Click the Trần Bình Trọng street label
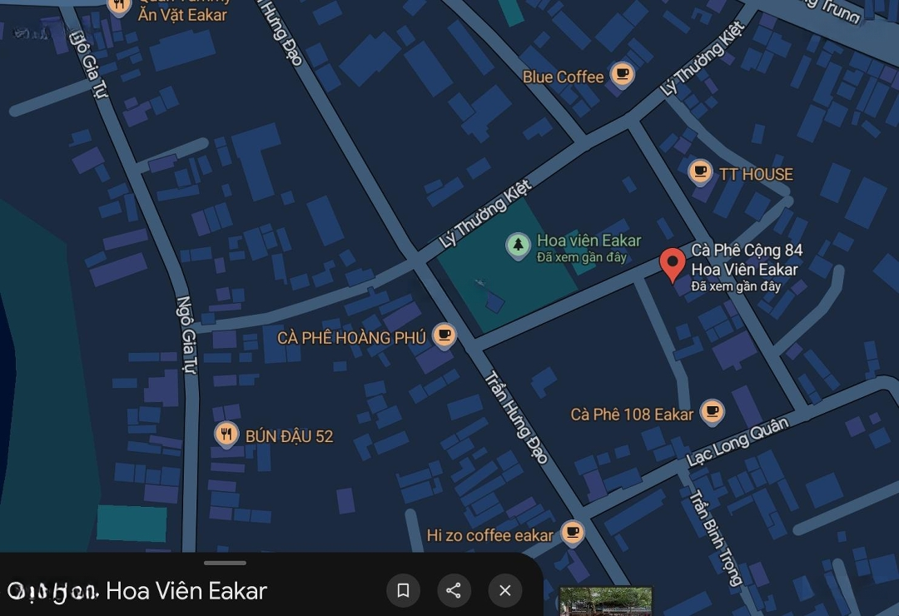Viewport: 899px width, 616px height. pyautogui.click(x=715, y=538)
